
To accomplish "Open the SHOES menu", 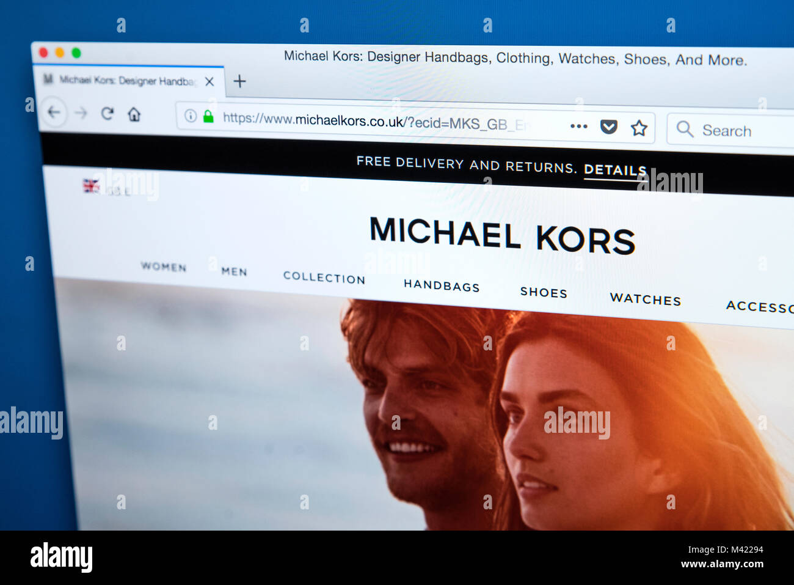I will coord(544,292).
